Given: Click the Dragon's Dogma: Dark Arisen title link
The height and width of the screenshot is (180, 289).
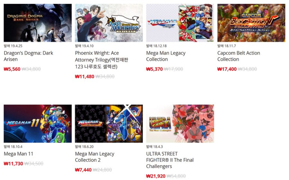Looking at the screenshot, I should (28, 56).
